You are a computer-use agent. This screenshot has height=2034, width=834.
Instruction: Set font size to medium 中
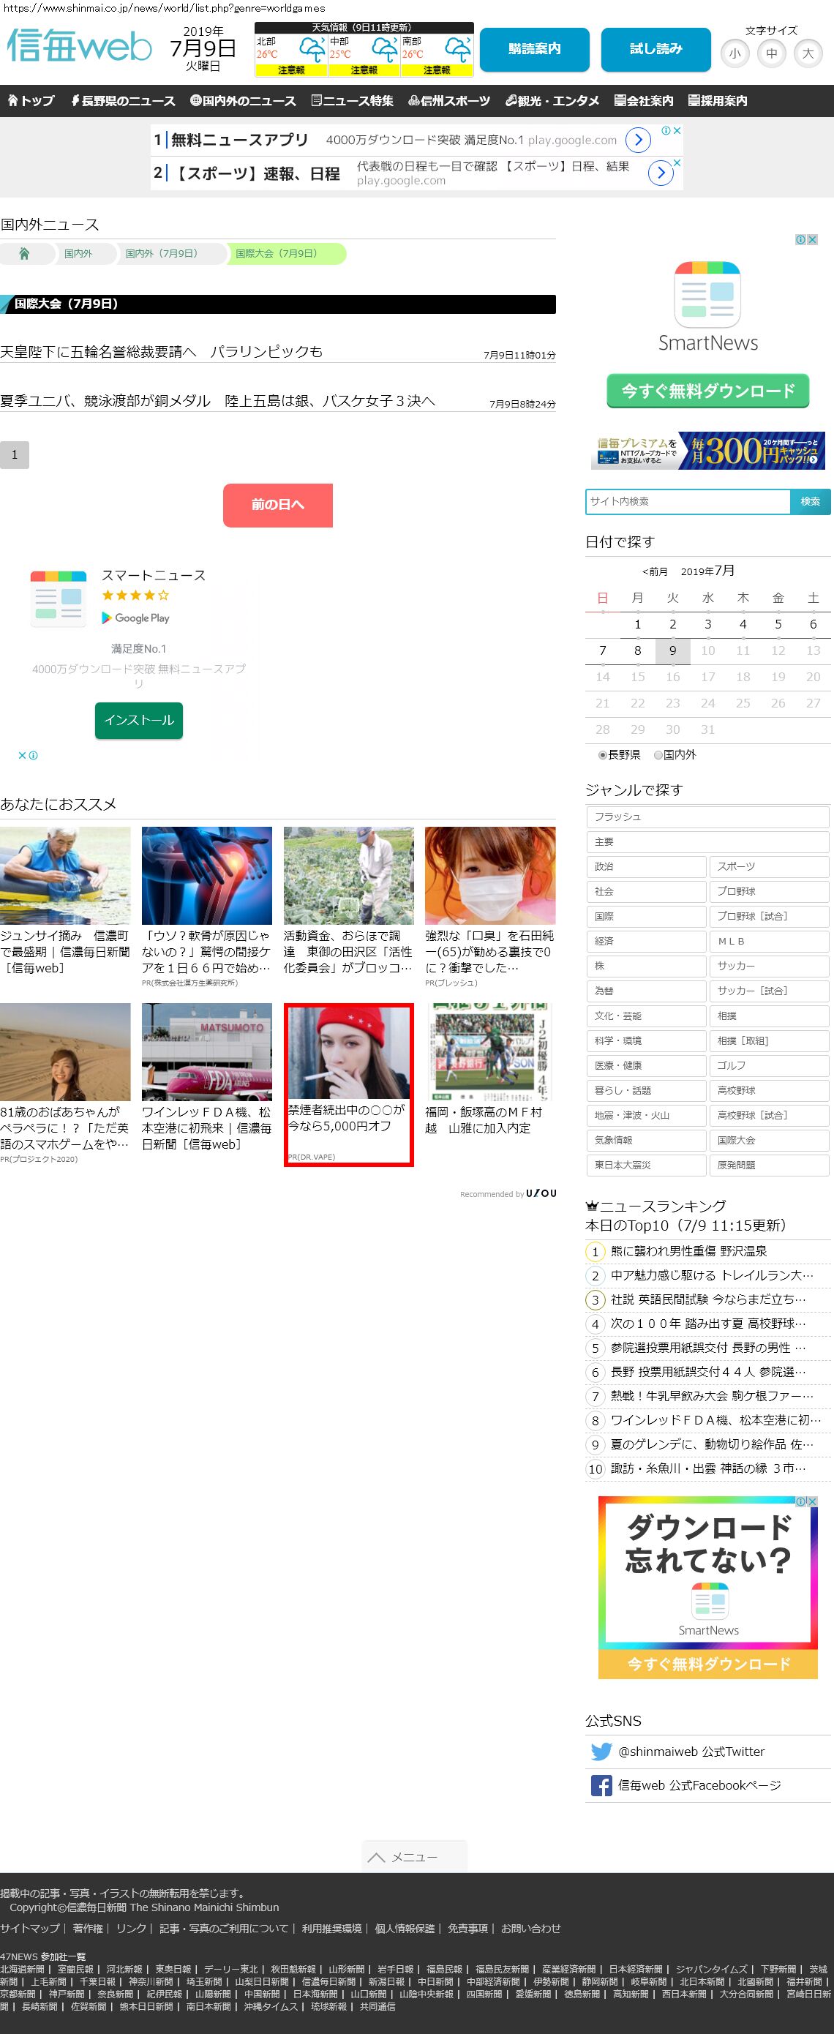pyautogui.click(x=772, y=53)
